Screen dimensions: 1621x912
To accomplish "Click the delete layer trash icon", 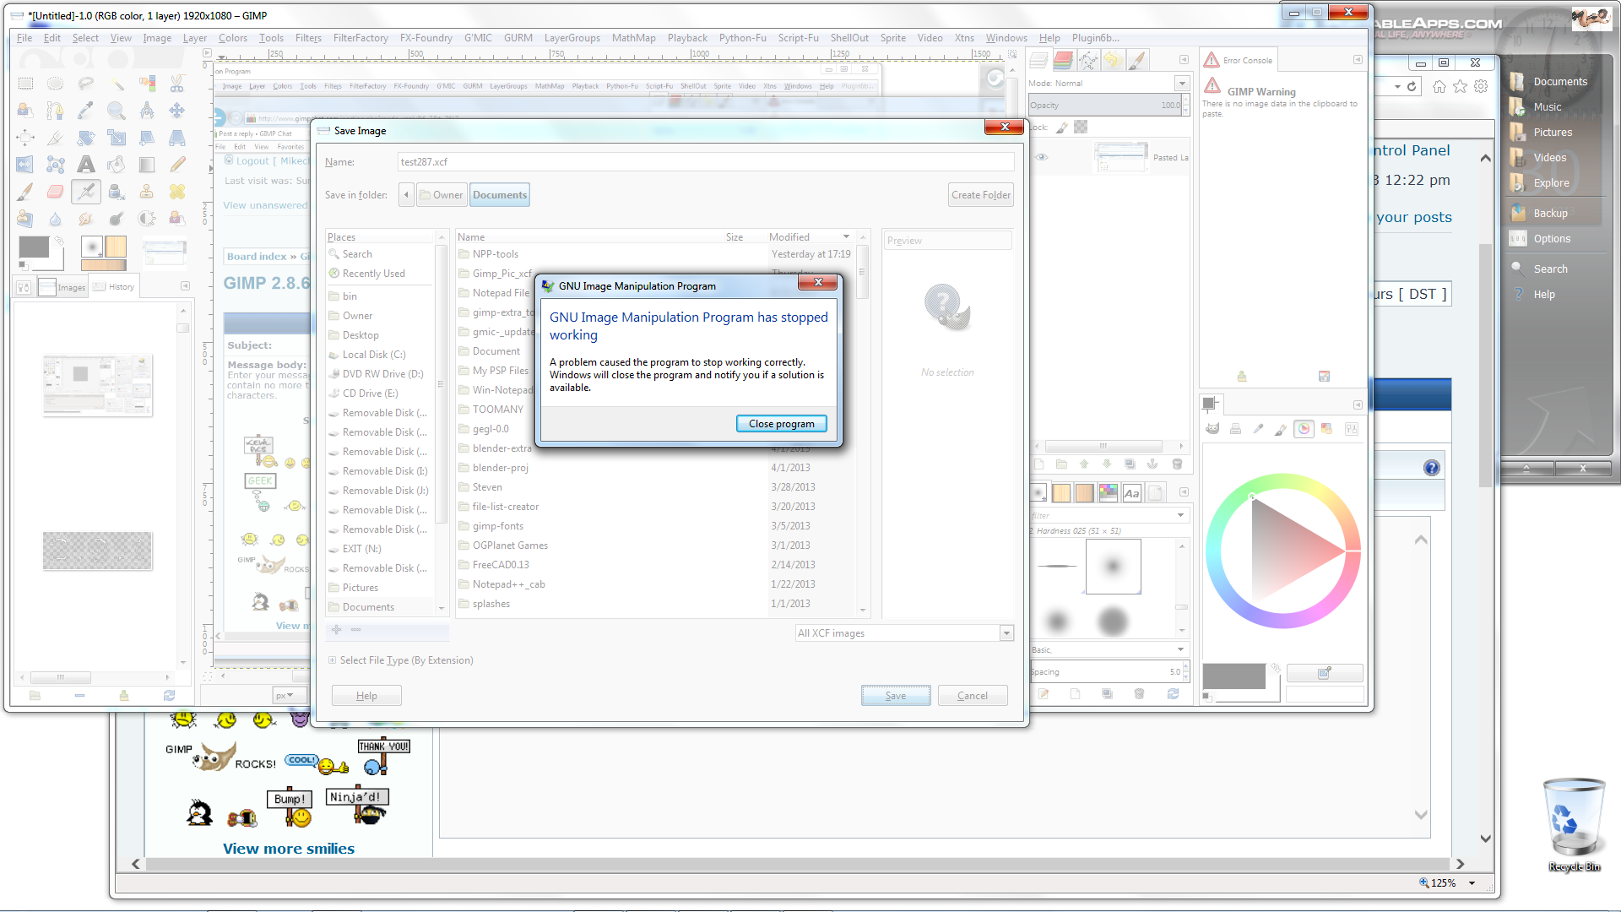I will pos(1177,464).
